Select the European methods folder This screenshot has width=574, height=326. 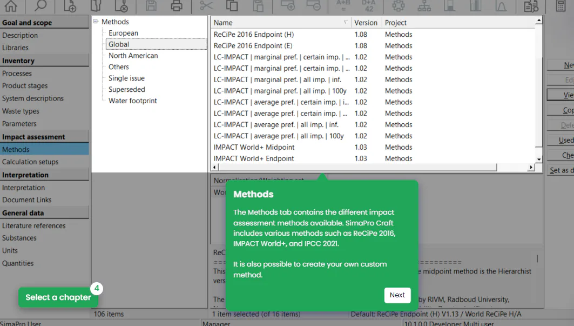click(123, 33)
